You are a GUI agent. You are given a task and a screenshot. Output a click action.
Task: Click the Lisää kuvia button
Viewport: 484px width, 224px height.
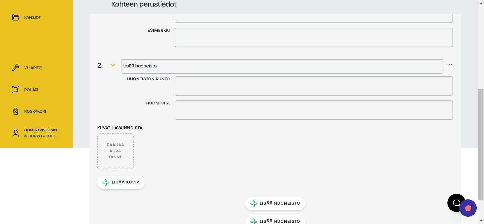coord(121,182)
